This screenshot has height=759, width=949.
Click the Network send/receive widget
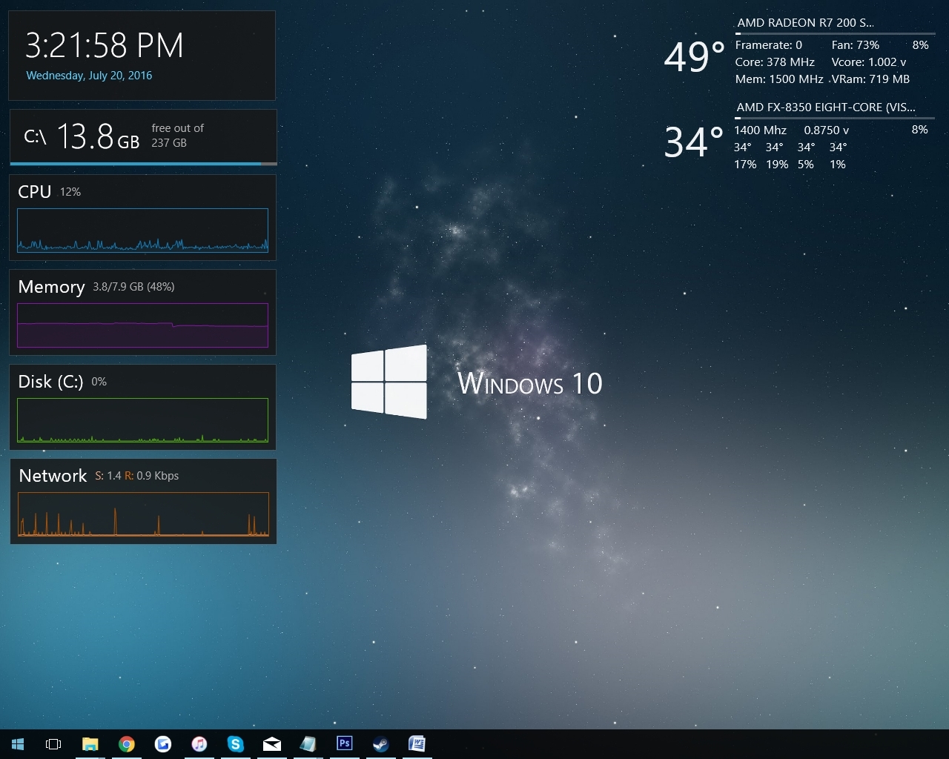tap(142, 502)
